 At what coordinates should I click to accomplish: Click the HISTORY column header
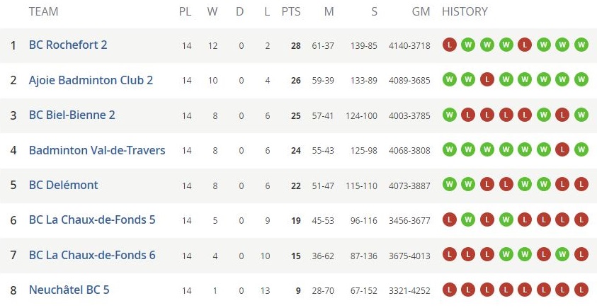[465, 11]
